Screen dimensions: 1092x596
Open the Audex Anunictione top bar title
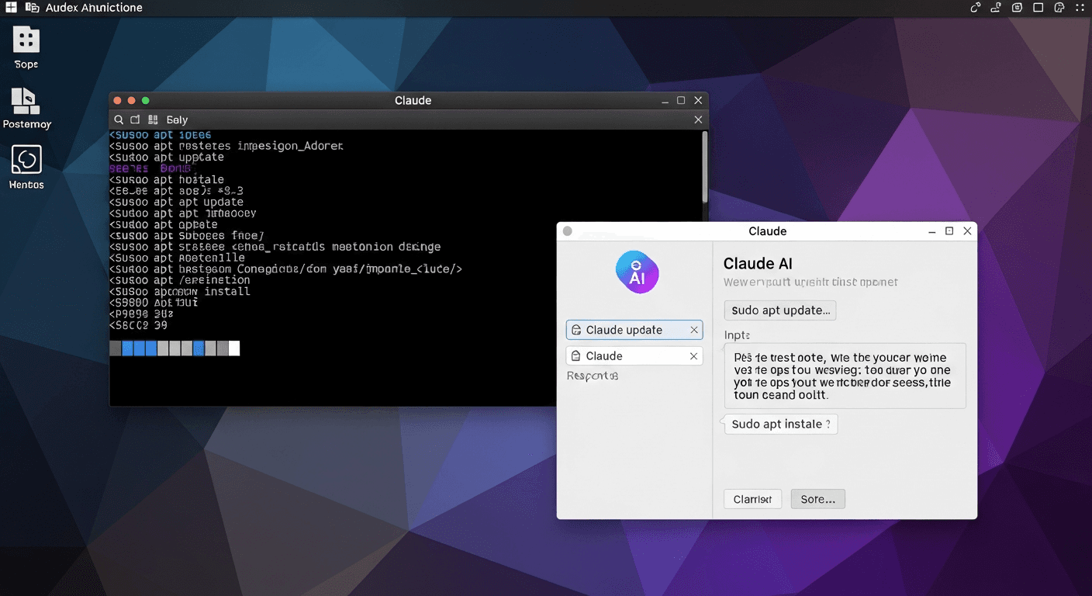(x=94, y=8)
